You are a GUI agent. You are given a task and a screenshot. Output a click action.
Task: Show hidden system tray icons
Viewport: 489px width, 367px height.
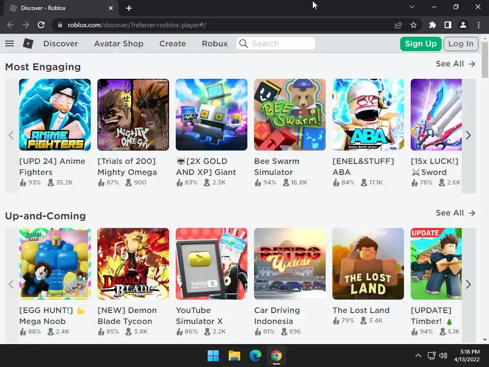[x=418, y=356]
